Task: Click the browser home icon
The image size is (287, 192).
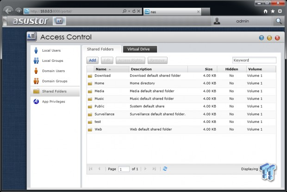Action: [266, 12]
